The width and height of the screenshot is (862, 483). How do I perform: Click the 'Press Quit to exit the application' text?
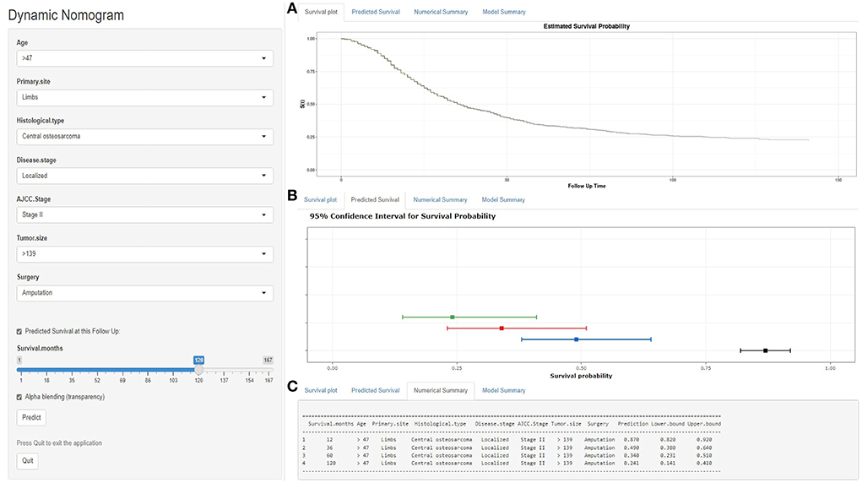pos(59,442)
